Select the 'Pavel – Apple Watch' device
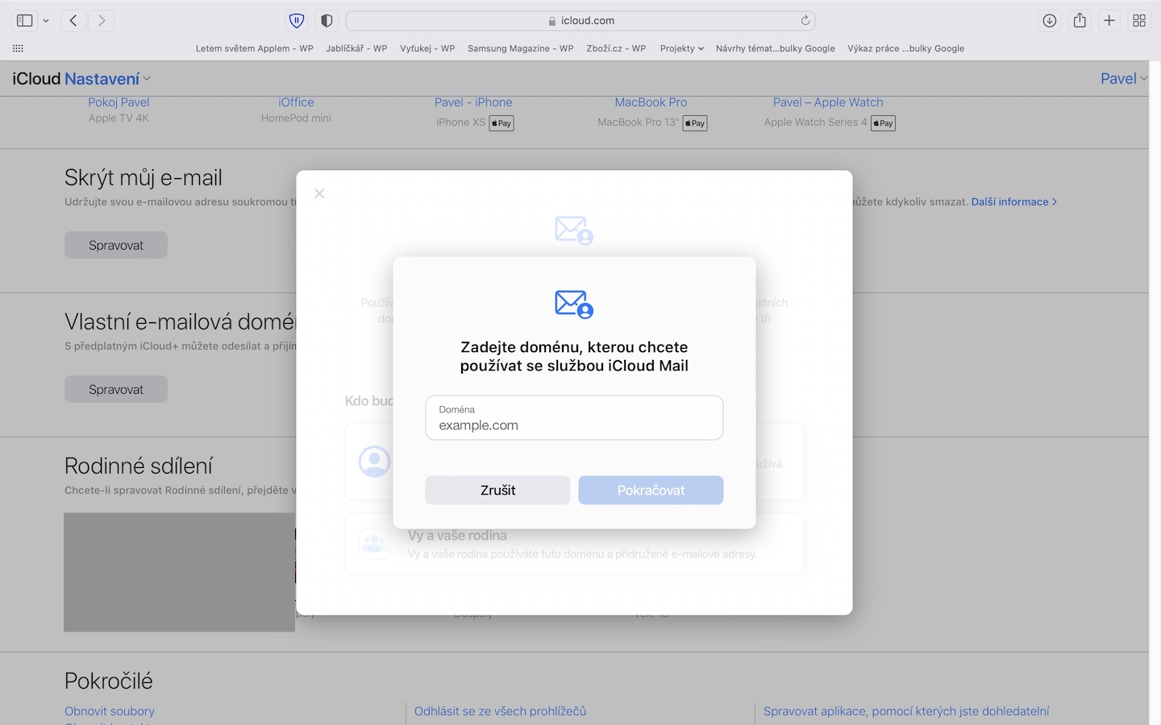This screenshot has height=725, width=1161. pyautogui.click(x=828, y=102)
